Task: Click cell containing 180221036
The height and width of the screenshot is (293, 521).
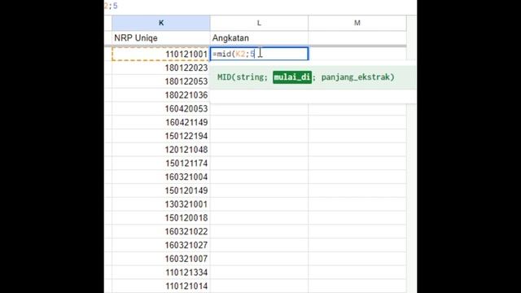Action: pos(161,95)
